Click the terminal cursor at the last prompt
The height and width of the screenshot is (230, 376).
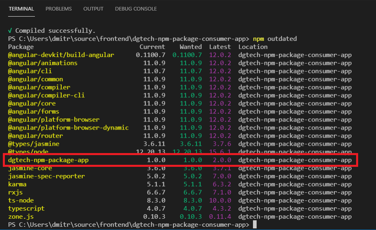point(255,224)
